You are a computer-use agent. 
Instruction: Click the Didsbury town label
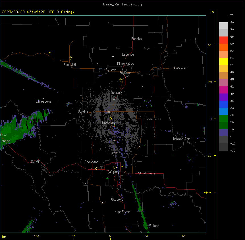tap(109, 123)
